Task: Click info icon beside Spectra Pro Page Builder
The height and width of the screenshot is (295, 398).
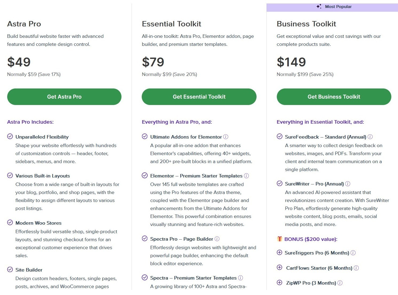Action: point(217,239)
